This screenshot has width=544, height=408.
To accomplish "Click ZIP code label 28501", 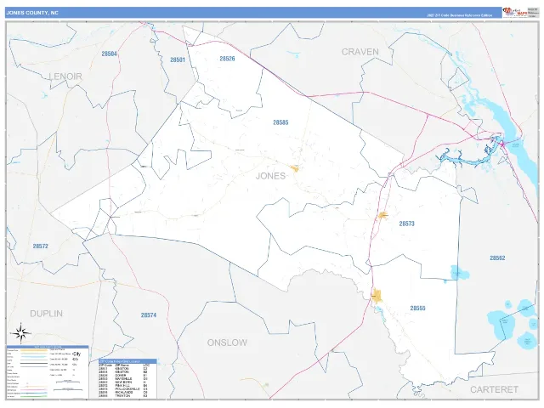I will click(178, 59).
